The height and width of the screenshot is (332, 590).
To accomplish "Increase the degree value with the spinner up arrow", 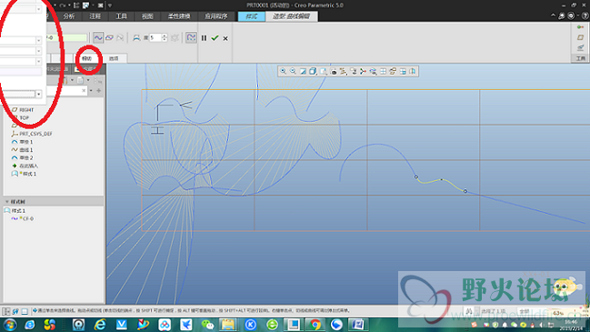I will click(x=164, y=35).
